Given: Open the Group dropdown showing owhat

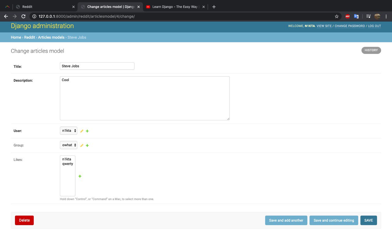Looking at the screenshot, I should pyautogui.click(x=69, y=145).
